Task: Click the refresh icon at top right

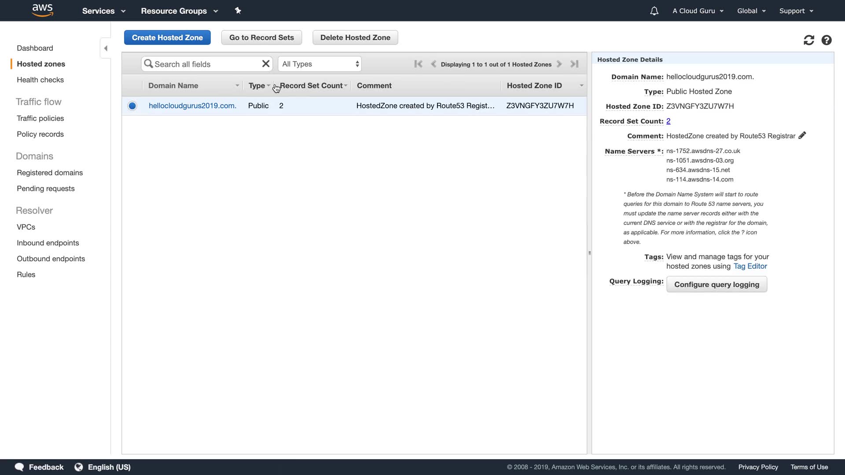Action: [808, 40]
